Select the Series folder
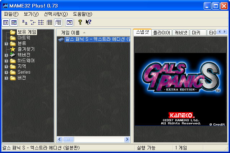This screenshot has width=230, height=153. (x=24, y=72)
